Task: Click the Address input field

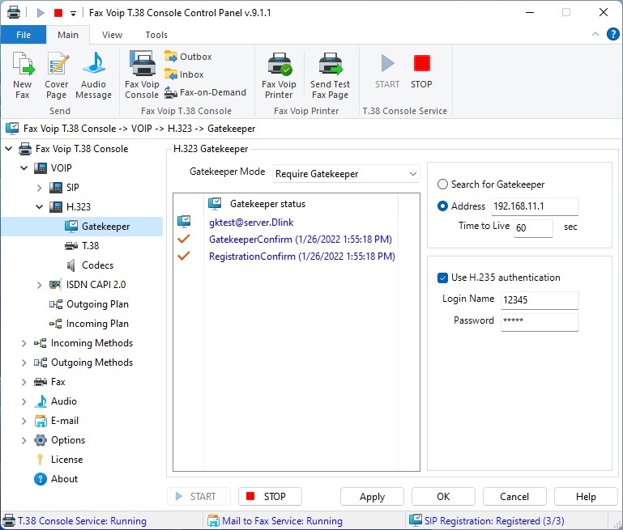Action: click(535, 206)
